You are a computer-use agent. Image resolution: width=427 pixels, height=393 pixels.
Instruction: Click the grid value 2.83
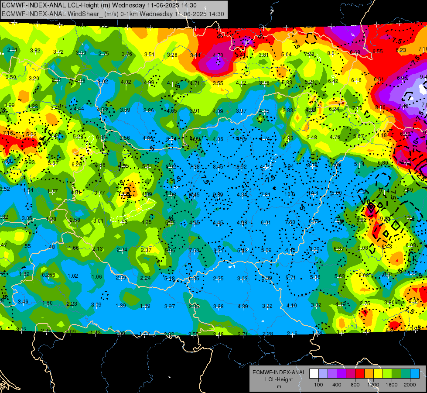tap(287, 110)
